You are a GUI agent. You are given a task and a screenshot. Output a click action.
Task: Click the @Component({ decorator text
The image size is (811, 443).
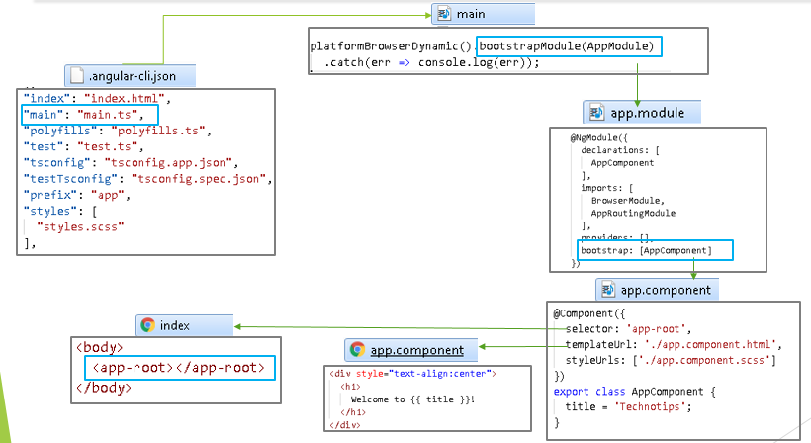(x=589, y=313)
